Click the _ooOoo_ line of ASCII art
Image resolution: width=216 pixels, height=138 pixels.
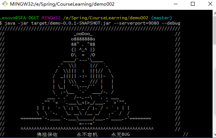pyautogui.click(x=83, y=34)
